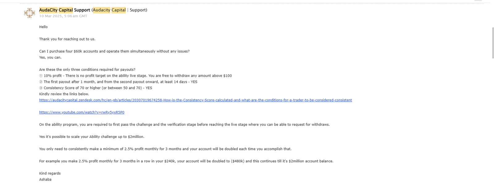Click the circled-3 Consistency Score condition line
Image resolution: width=494 pixels, height=186 pixels.
coord(95,88)
